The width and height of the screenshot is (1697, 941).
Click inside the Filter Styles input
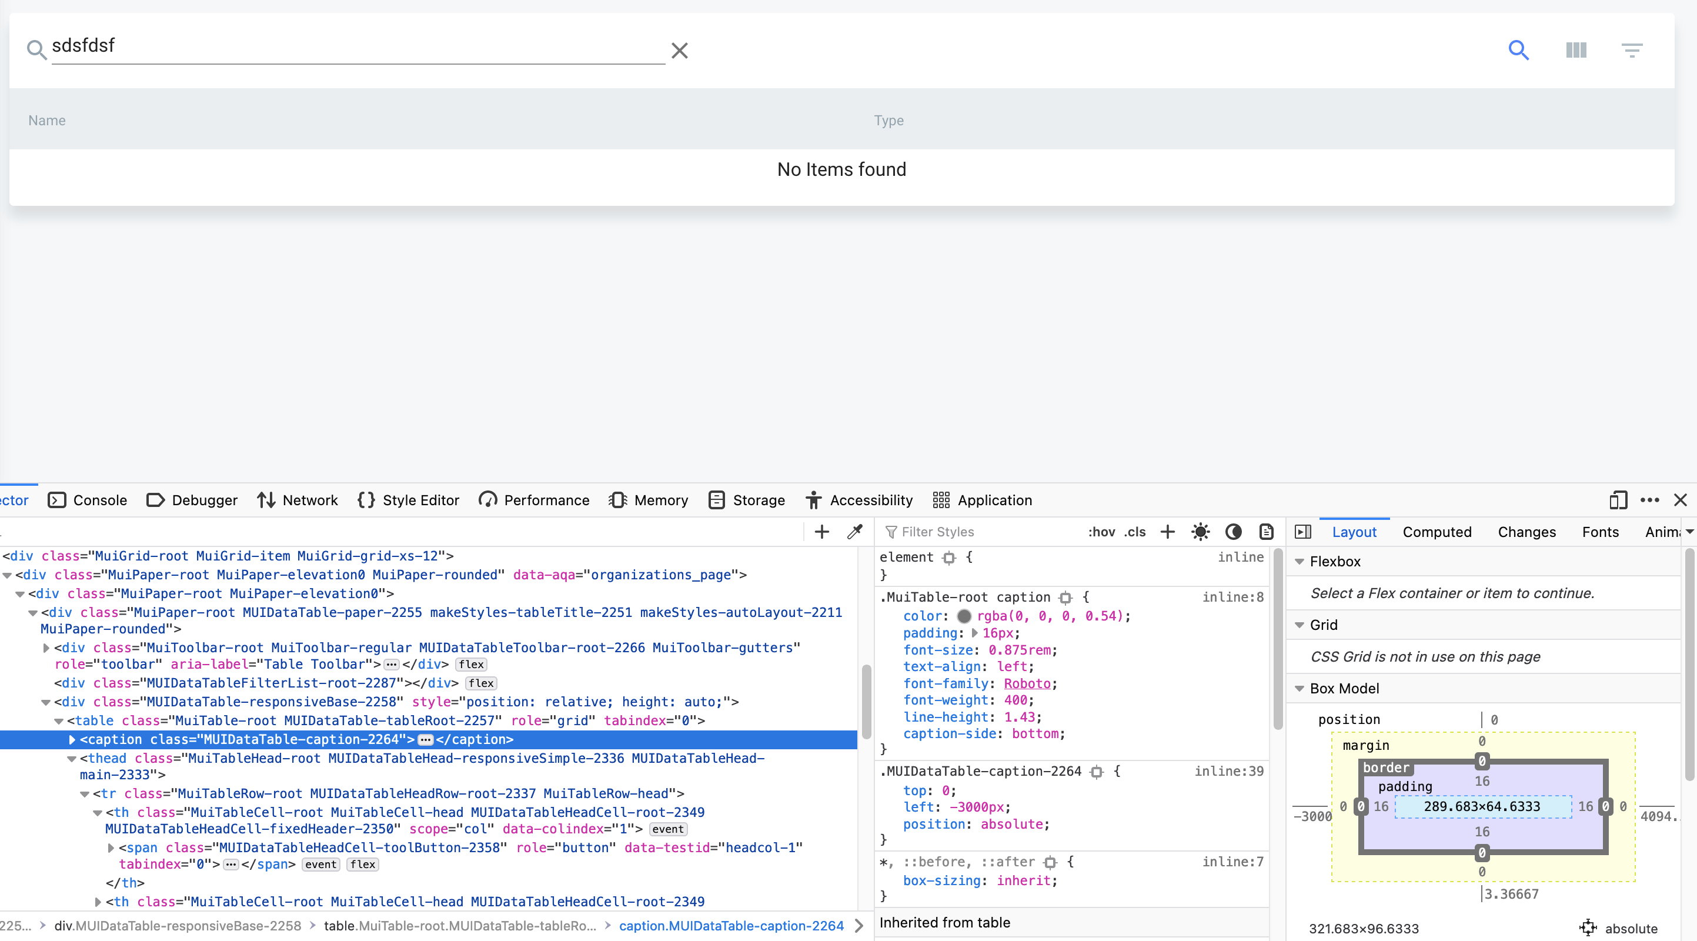(955, 531)
